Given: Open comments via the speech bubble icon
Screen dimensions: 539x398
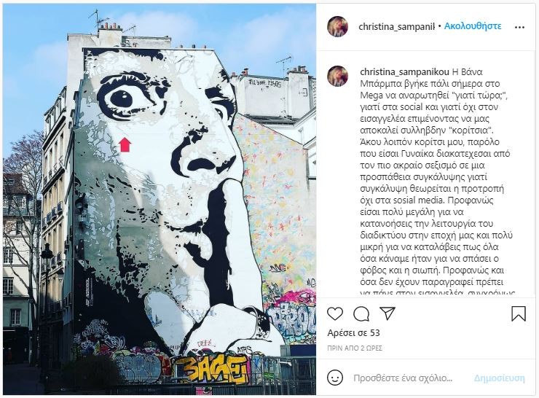Looking at the screenshot, I should tap(361, 313).
